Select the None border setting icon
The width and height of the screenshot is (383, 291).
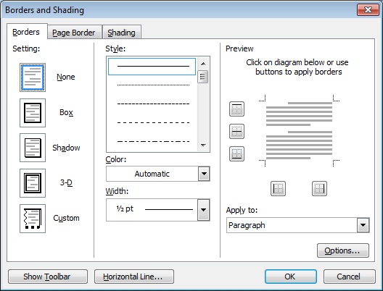33,77
